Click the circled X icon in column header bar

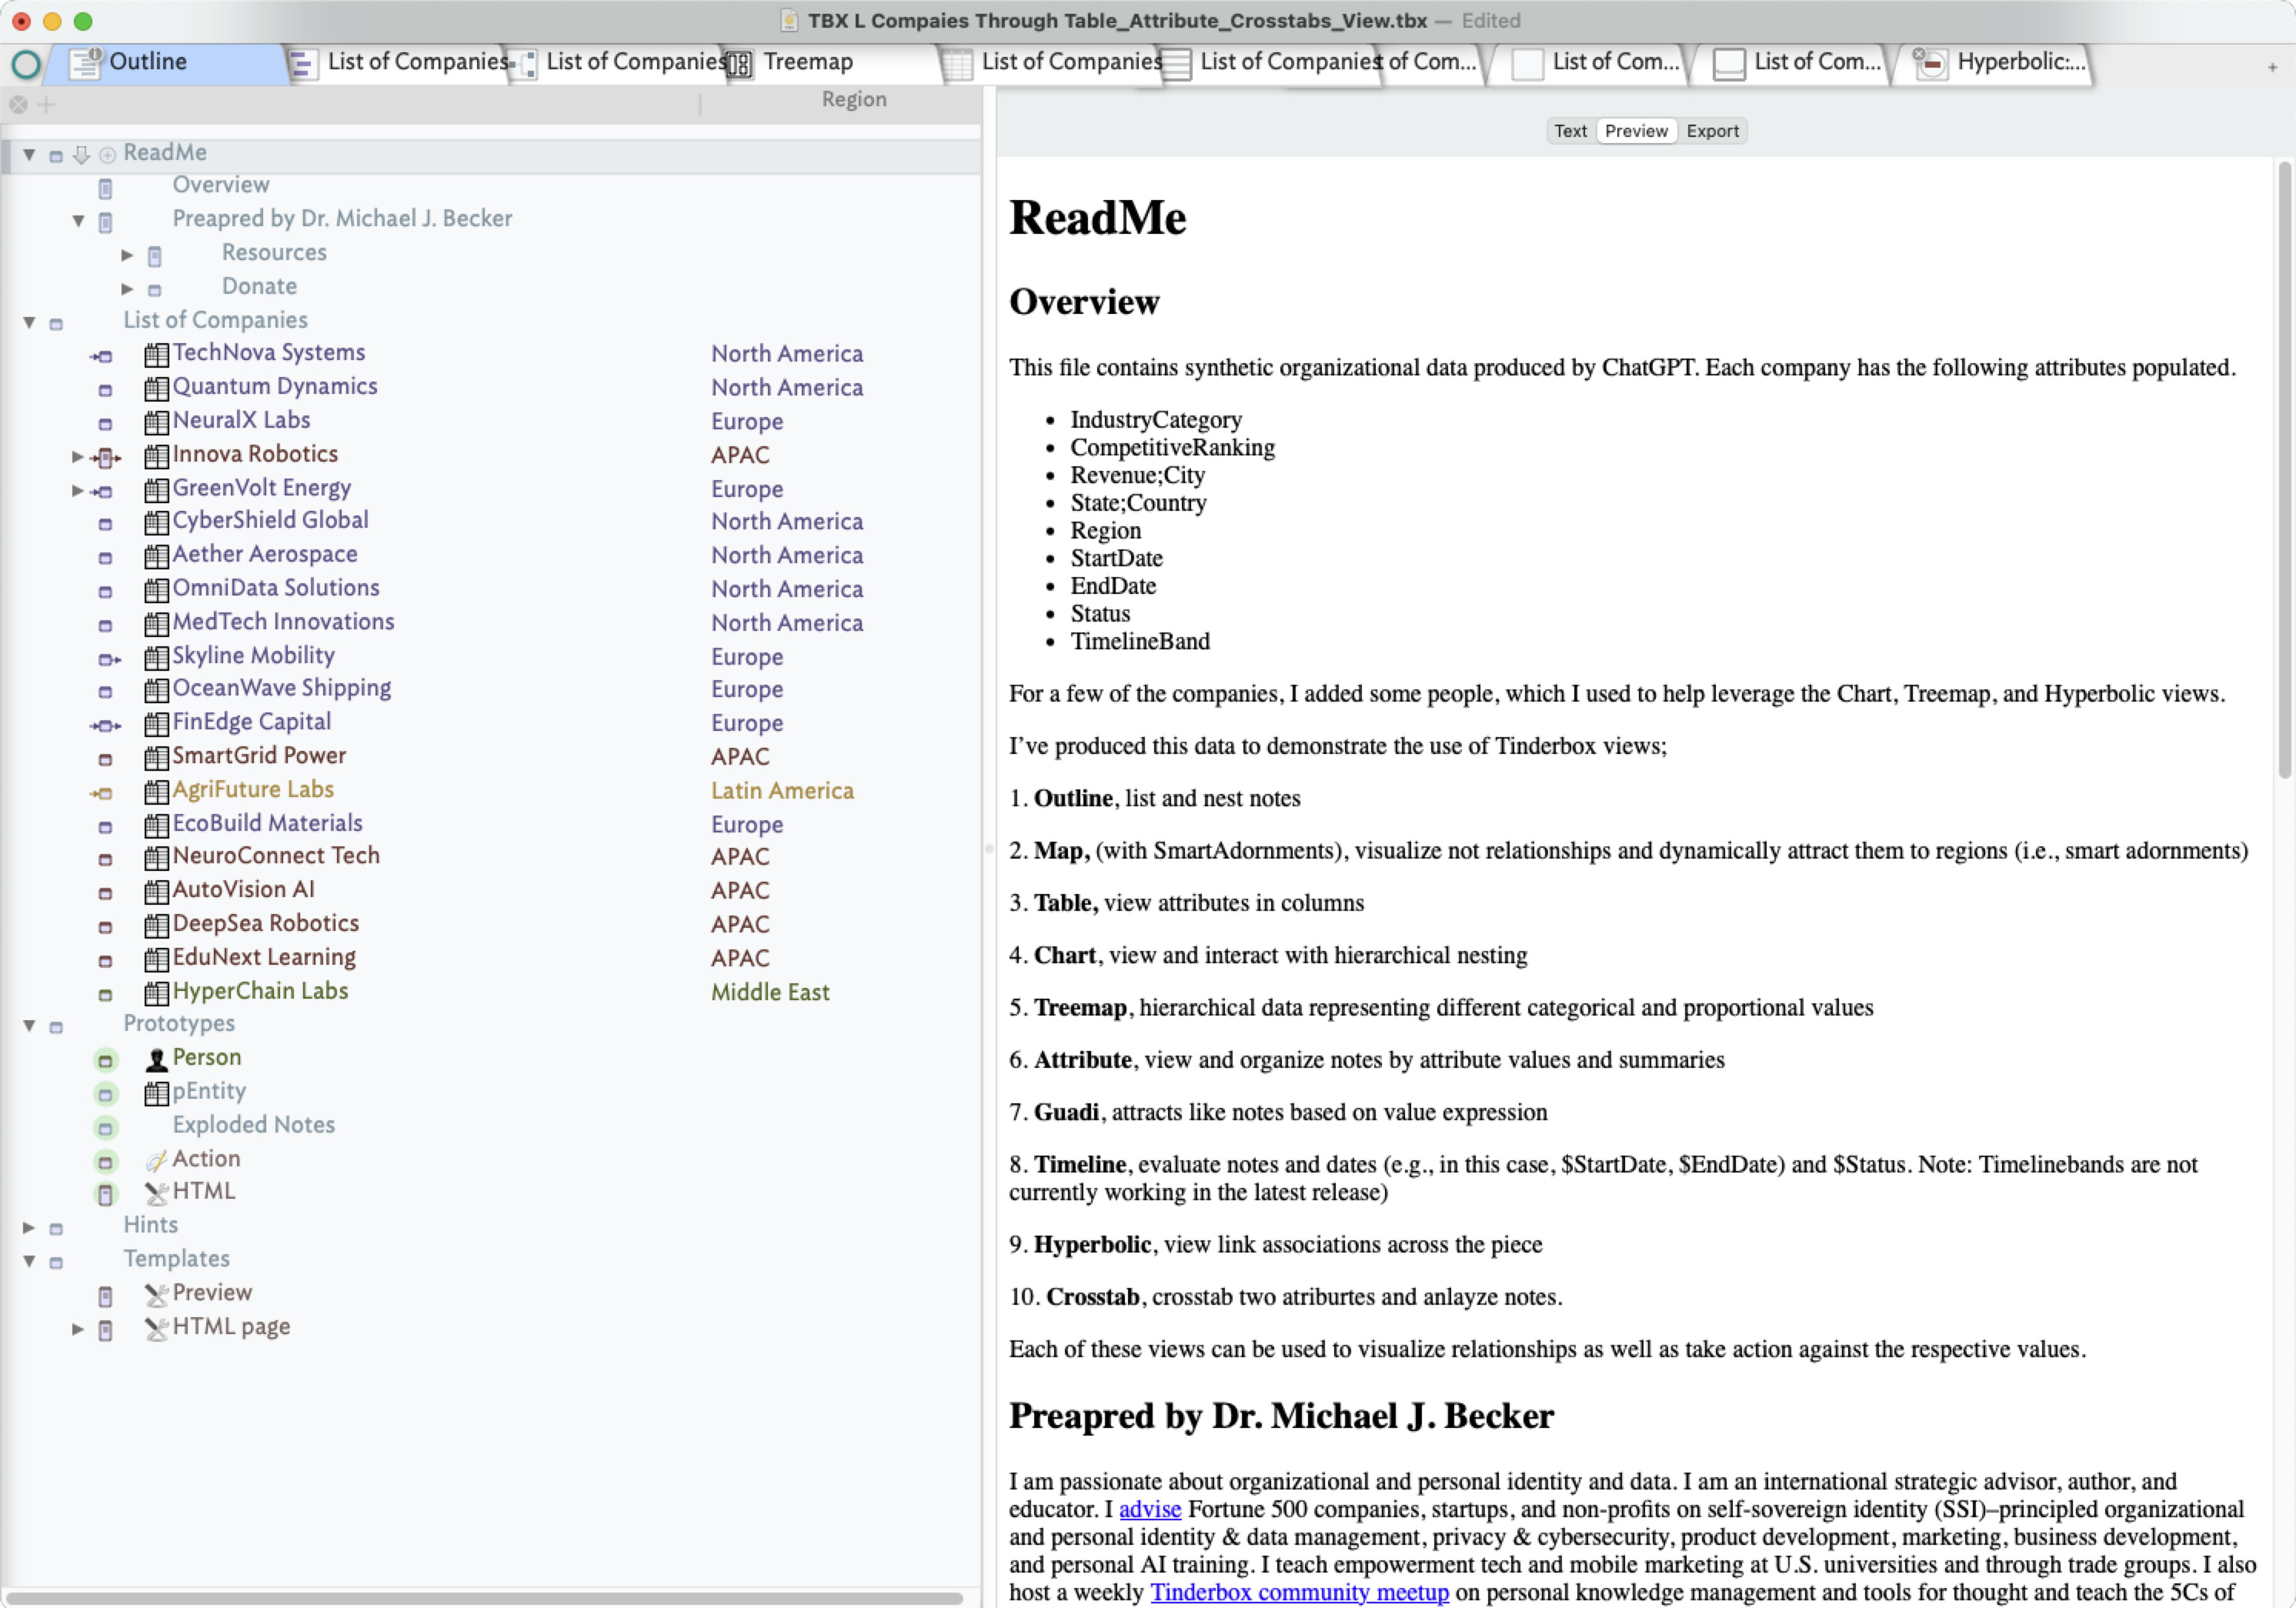(18, 104)
